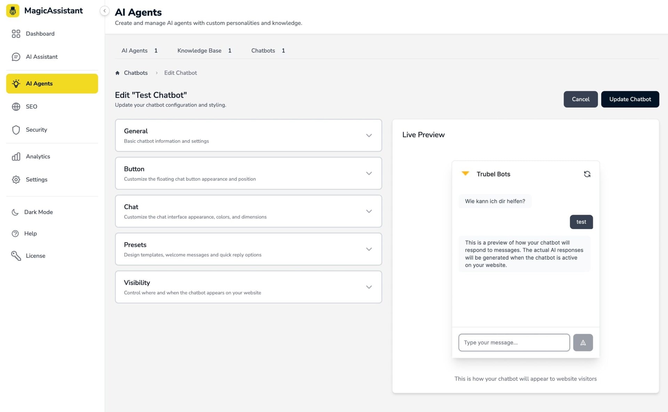Collapse the sidebar using the arrow button
668x412 pixels.
click(104, 11)
